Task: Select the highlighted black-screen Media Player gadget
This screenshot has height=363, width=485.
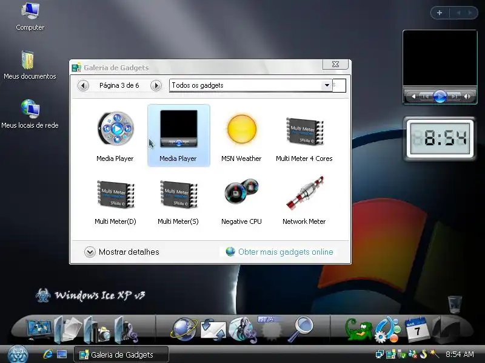Action: click(178, 136)
